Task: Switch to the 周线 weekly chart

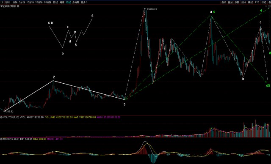Action: pyautogui.click(x=62, y=2)
